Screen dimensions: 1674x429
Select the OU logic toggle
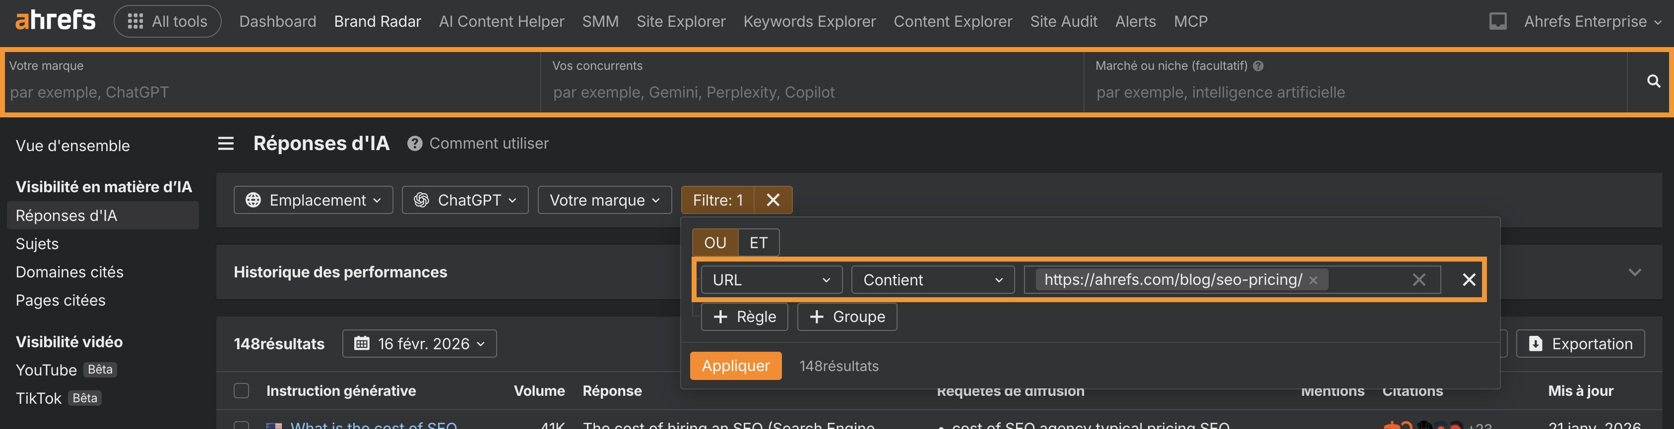715,243
